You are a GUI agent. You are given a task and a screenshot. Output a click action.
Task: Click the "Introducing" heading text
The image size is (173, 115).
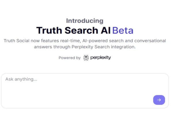(84, 21)
